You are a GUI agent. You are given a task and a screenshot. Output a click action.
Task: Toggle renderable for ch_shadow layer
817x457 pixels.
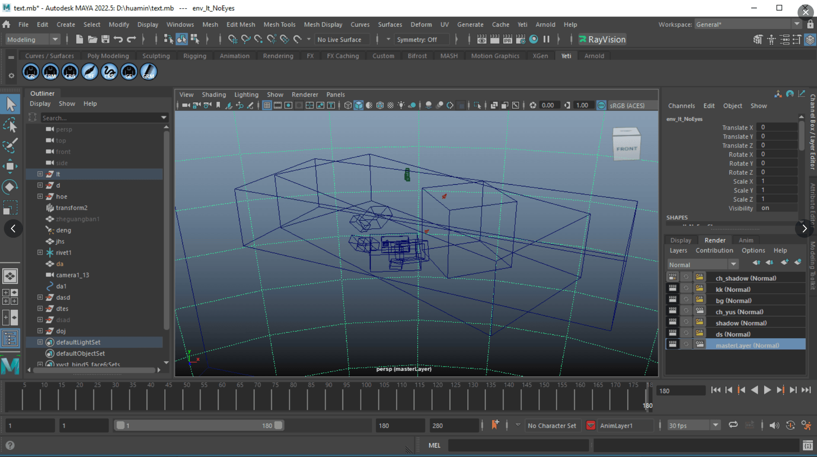(x=672, y=278)
